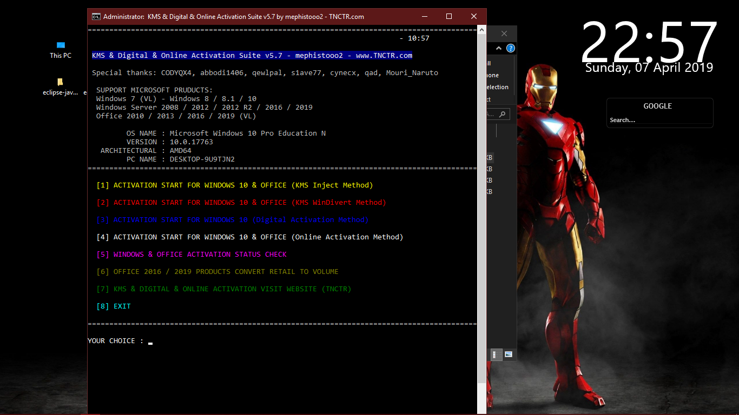Click the PC NAME DESKTOP-9U9TJN2 line

click(181, 159)
